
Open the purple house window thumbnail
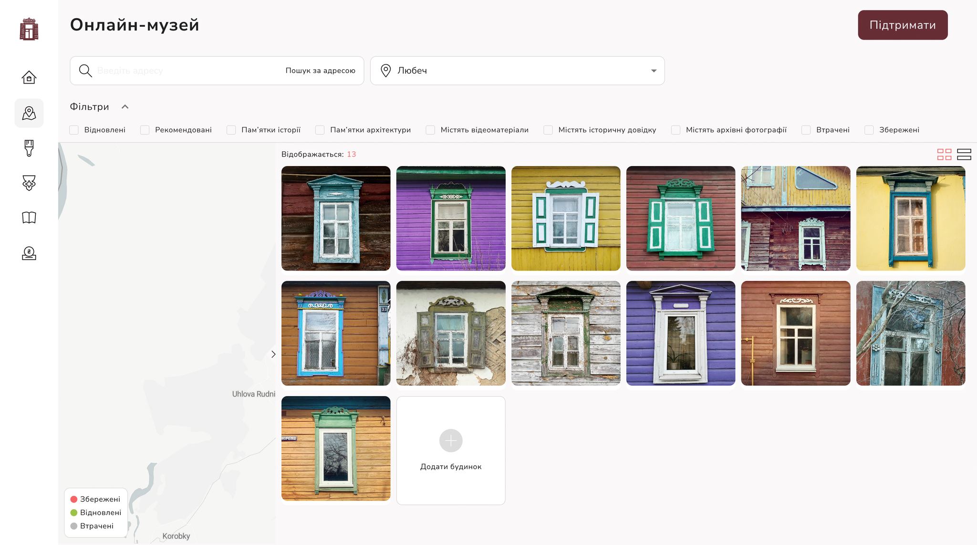click(x=451, y=218)
